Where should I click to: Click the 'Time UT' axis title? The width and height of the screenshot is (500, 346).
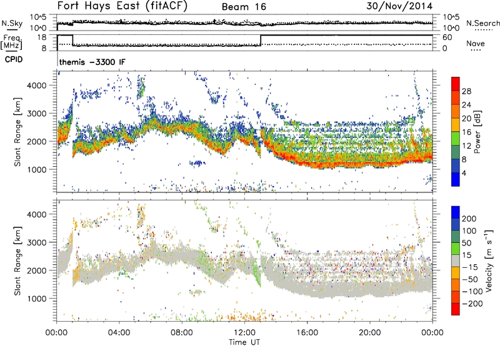(x=244, y=342)
